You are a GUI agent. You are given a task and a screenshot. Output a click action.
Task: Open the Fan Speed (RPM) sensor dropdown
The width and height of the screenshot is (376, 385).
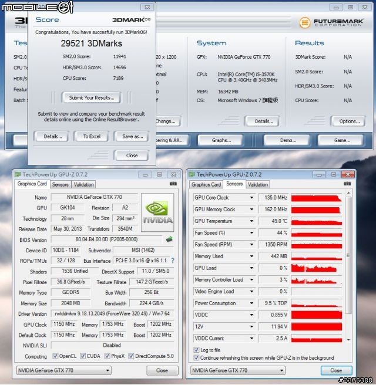pos(251,244)
